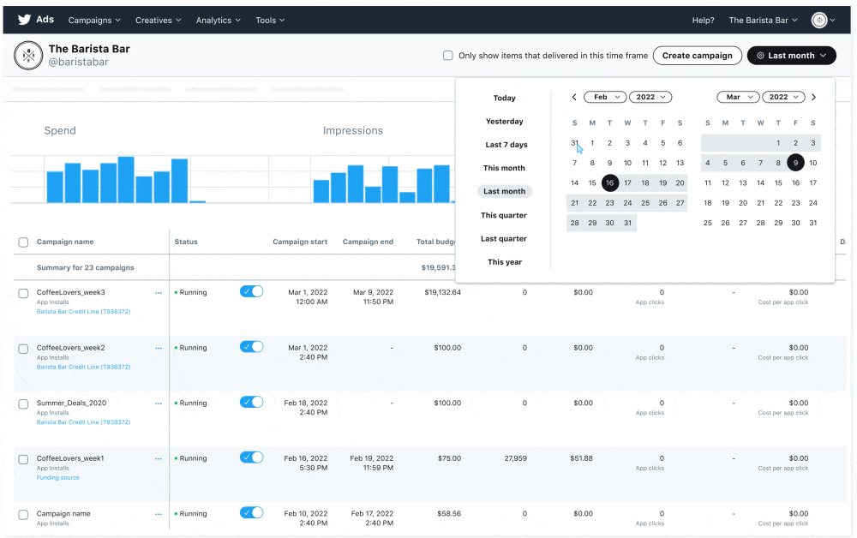Open the left calendar 2022 year selector
This screenshot has width=857, height=538.
(650, 97)
